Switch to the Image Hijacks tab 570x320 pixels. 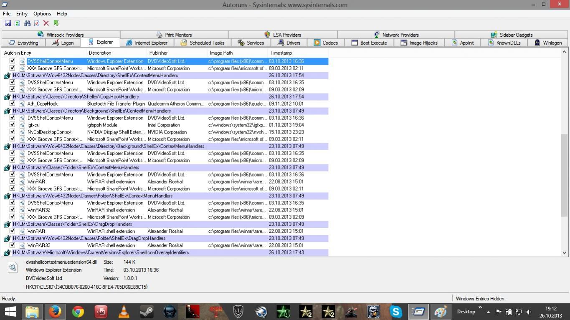pyautogui.click(x=419, y=43)
